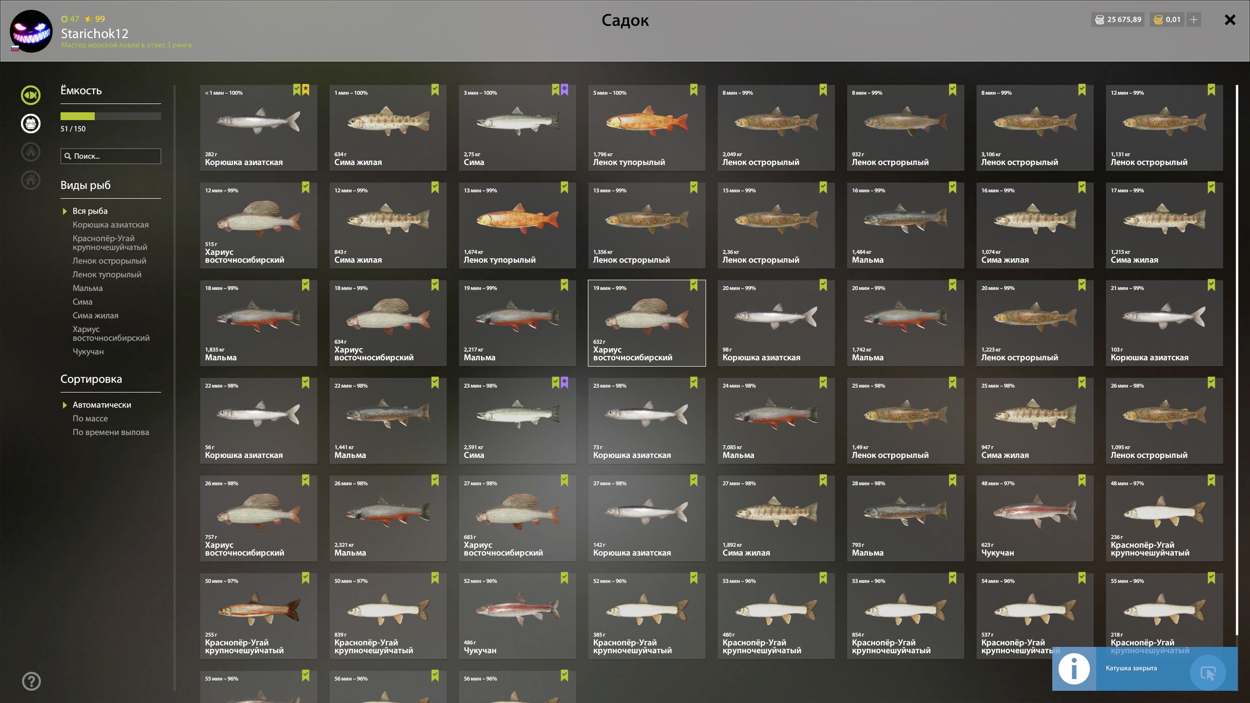Select Вся рыба filter
1250x703 pixels.
(90, 211)
